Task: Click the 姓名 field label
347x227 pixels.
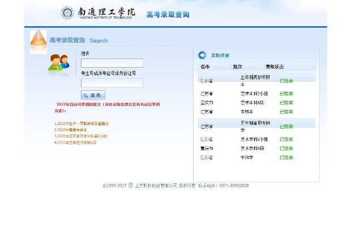Action: pos(85,53)
